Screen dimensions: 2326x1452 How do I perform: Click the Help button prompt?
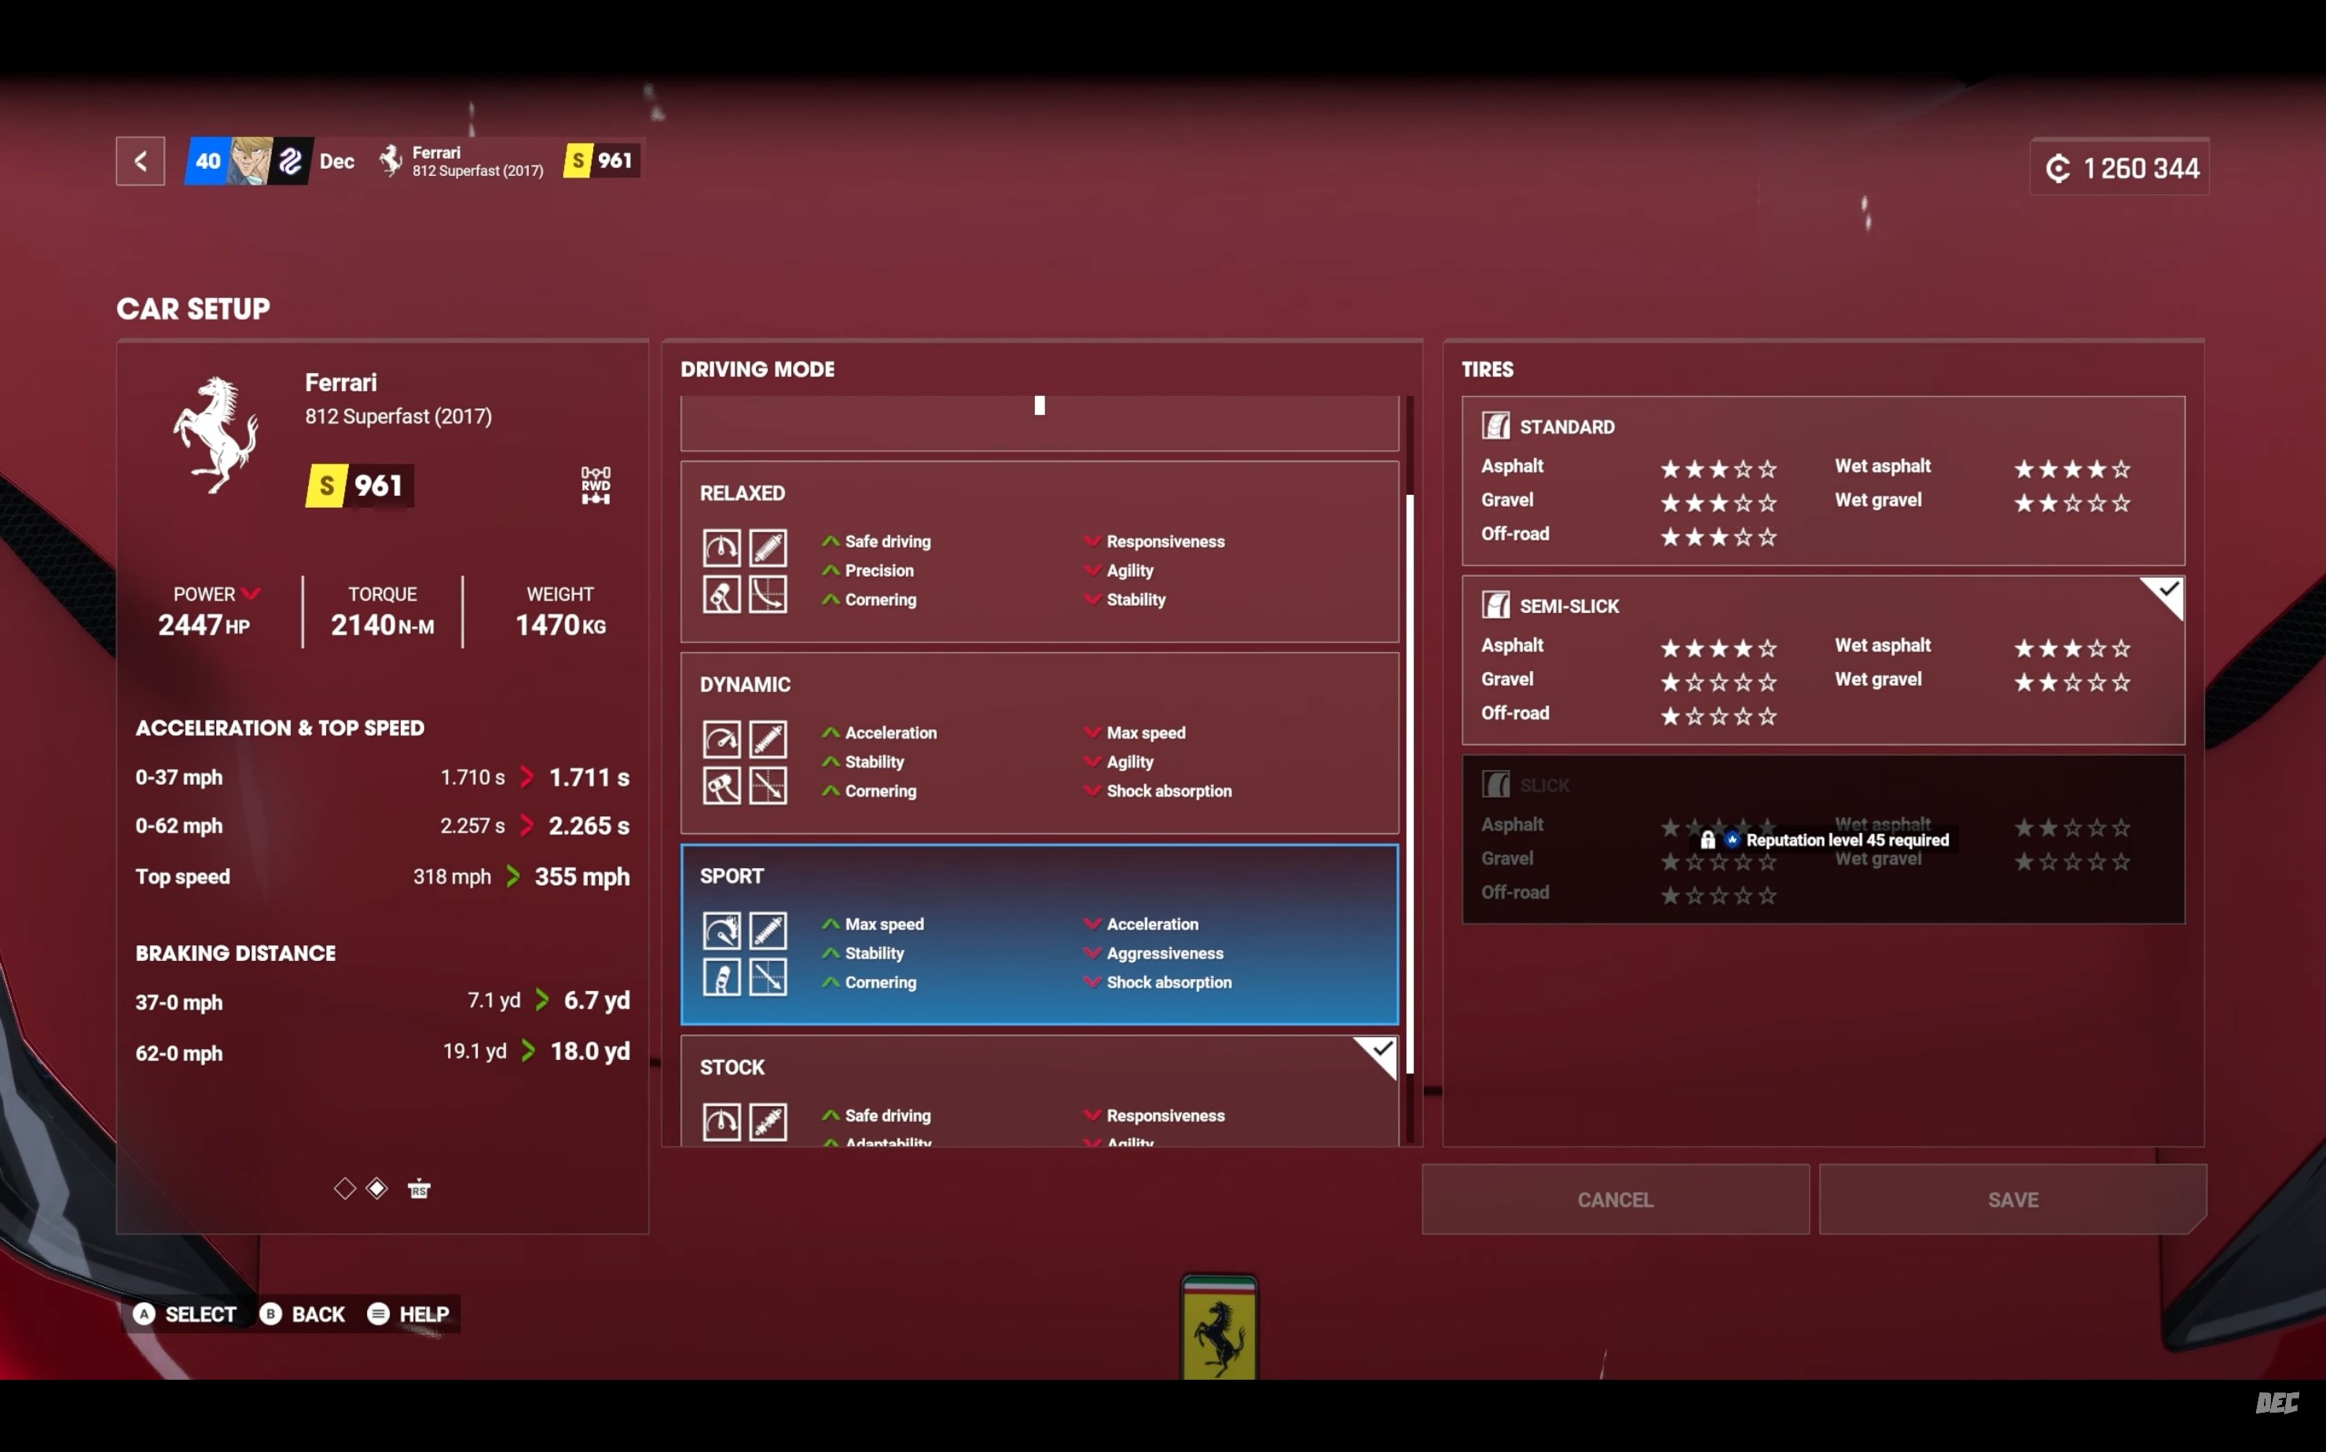[409, 1314]
